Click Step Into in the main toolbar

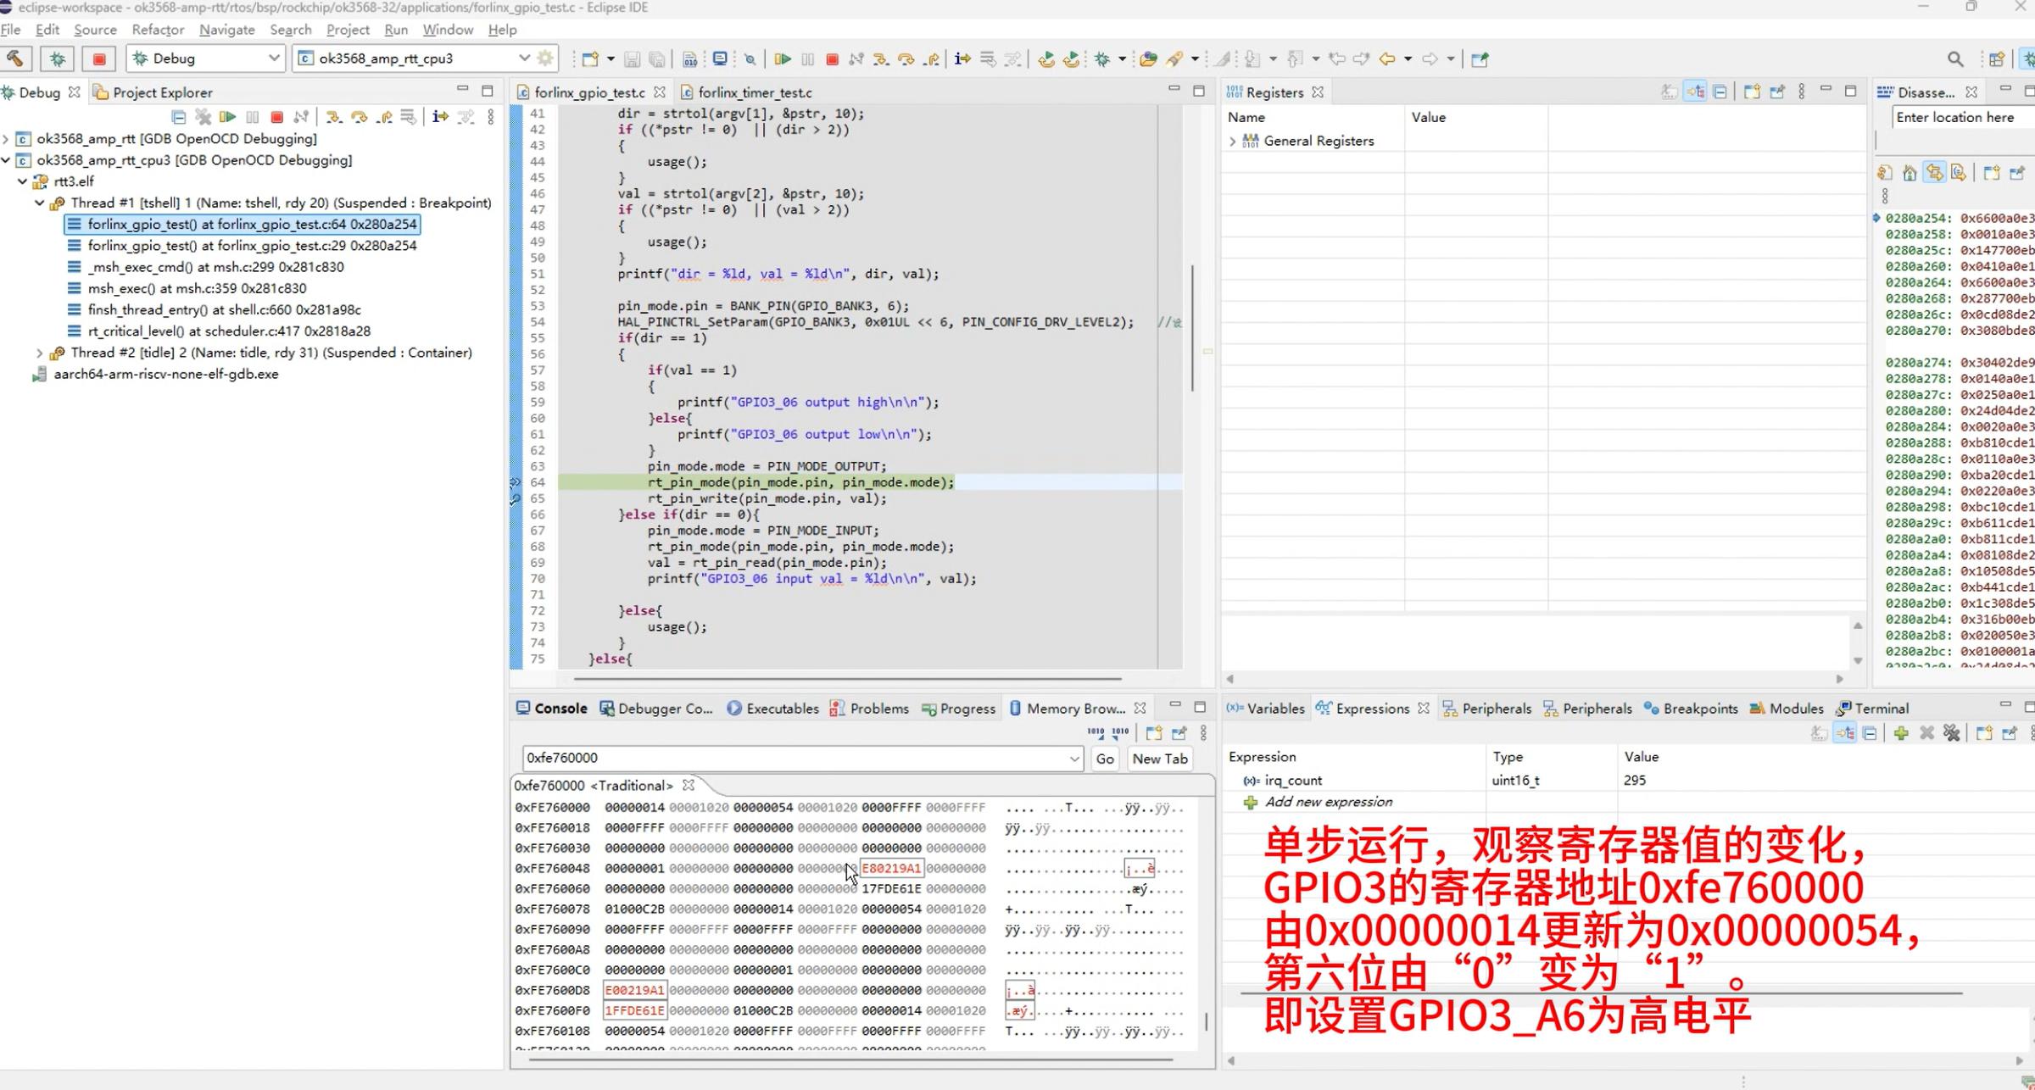[881, 58]
